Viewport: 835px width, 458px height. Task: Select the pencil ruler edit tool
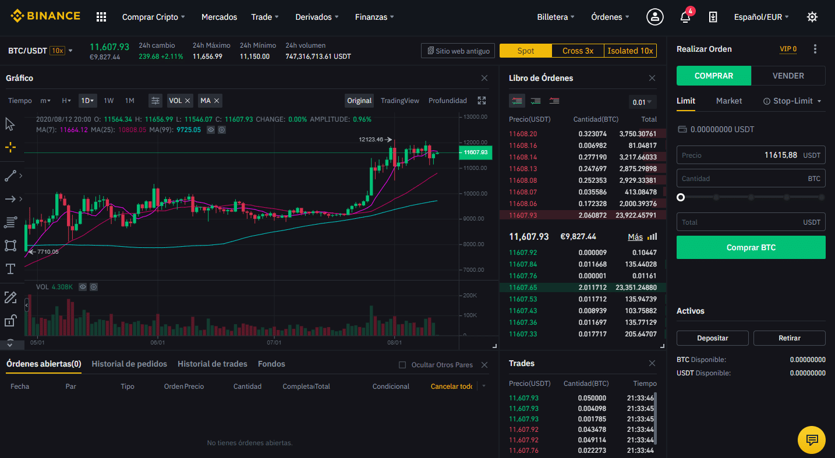point(10,297)
